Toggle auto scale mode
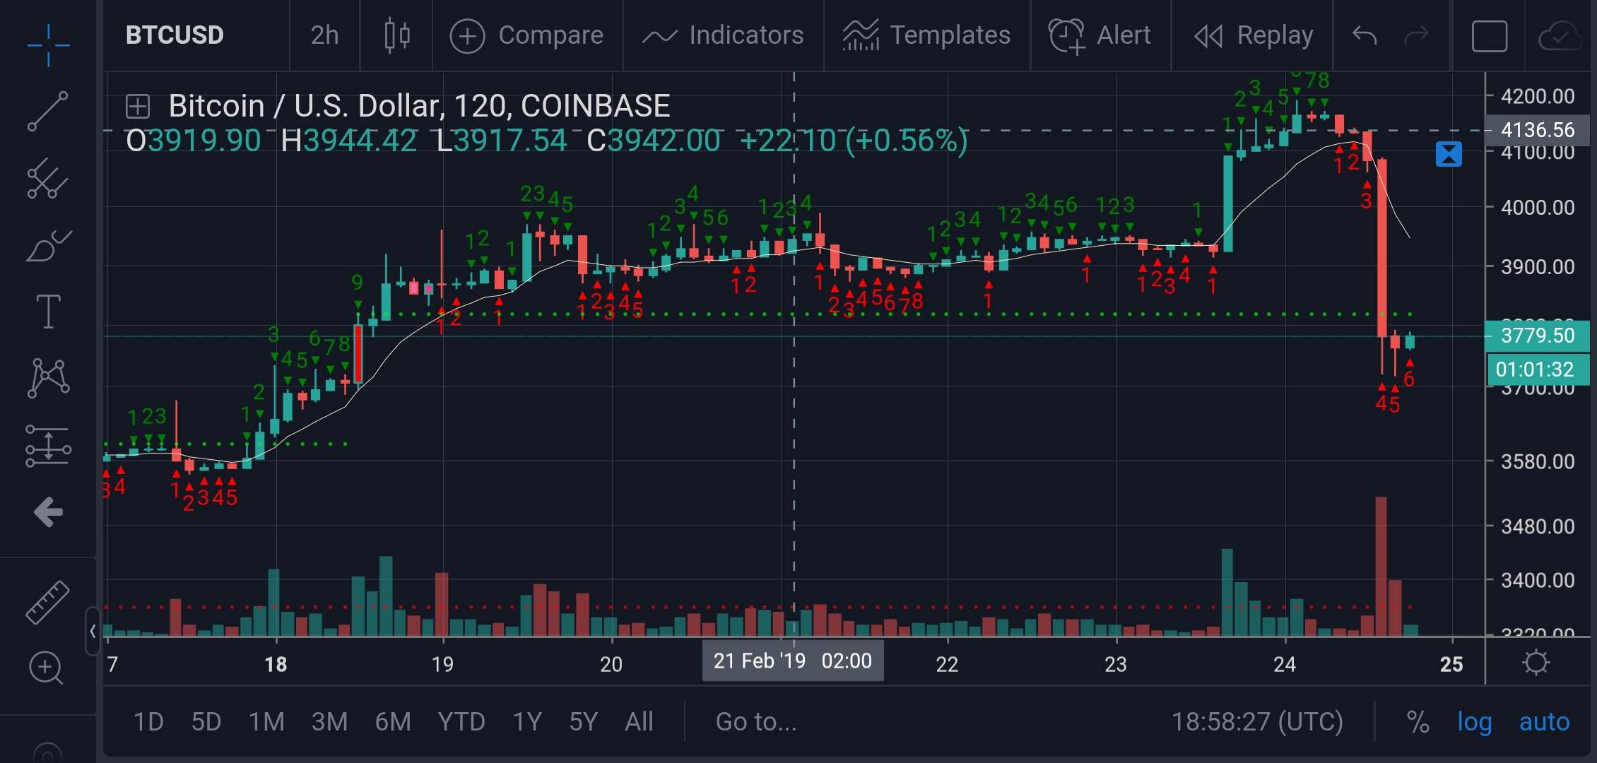Viewport: 1597px width, 763px height. [1544, 722]
